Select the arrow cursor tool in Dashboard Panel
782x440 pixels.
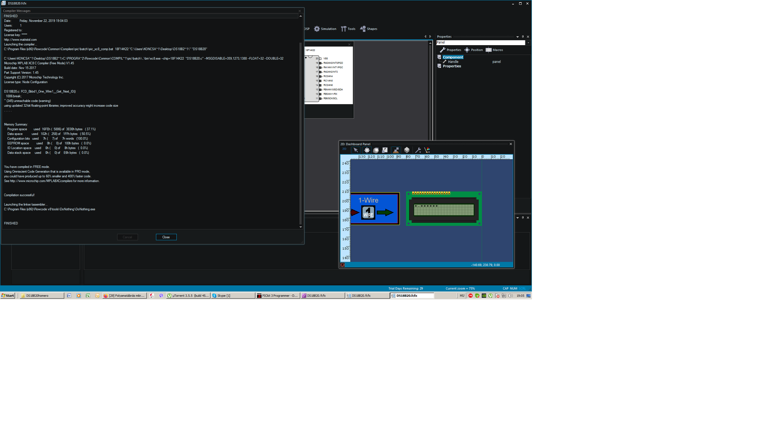pos(356,150)
